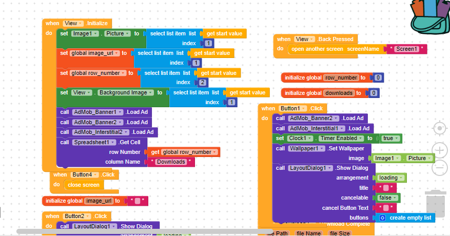This screenshot has height=236, width=450.
Task: Edit the downloads initial value 0
Action: [374, 93]
